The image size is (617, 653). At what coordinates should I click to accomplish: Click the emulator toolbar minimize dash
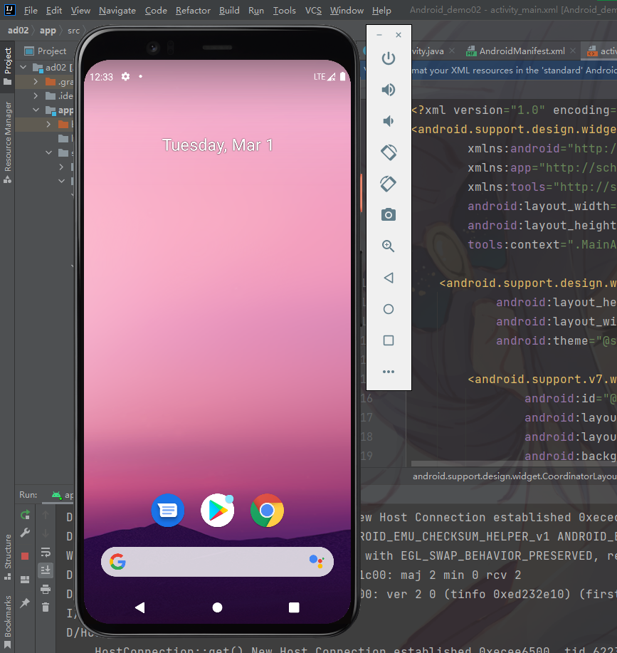tap(379, 35)
